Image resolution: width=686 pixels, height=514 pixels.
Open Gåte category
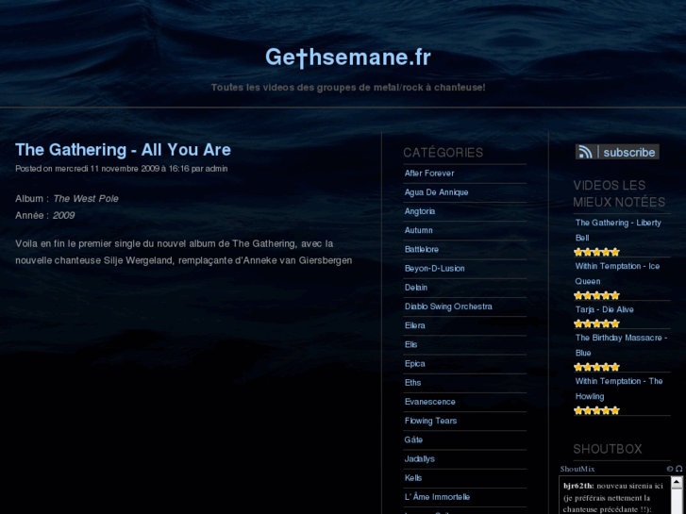[413, 439]
